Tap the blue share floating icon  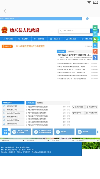(x=95, y=57)
